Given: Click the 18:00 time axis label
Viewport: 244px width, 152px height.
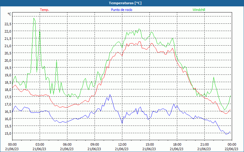Looking at the screenshot, I should (x=177, y=145).
